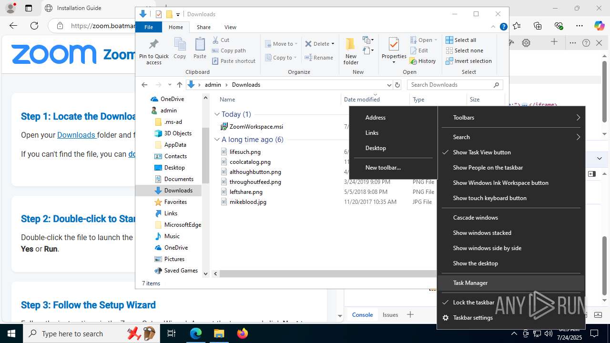
Task: Select Address toolbar in submenu
Action: 393,118
